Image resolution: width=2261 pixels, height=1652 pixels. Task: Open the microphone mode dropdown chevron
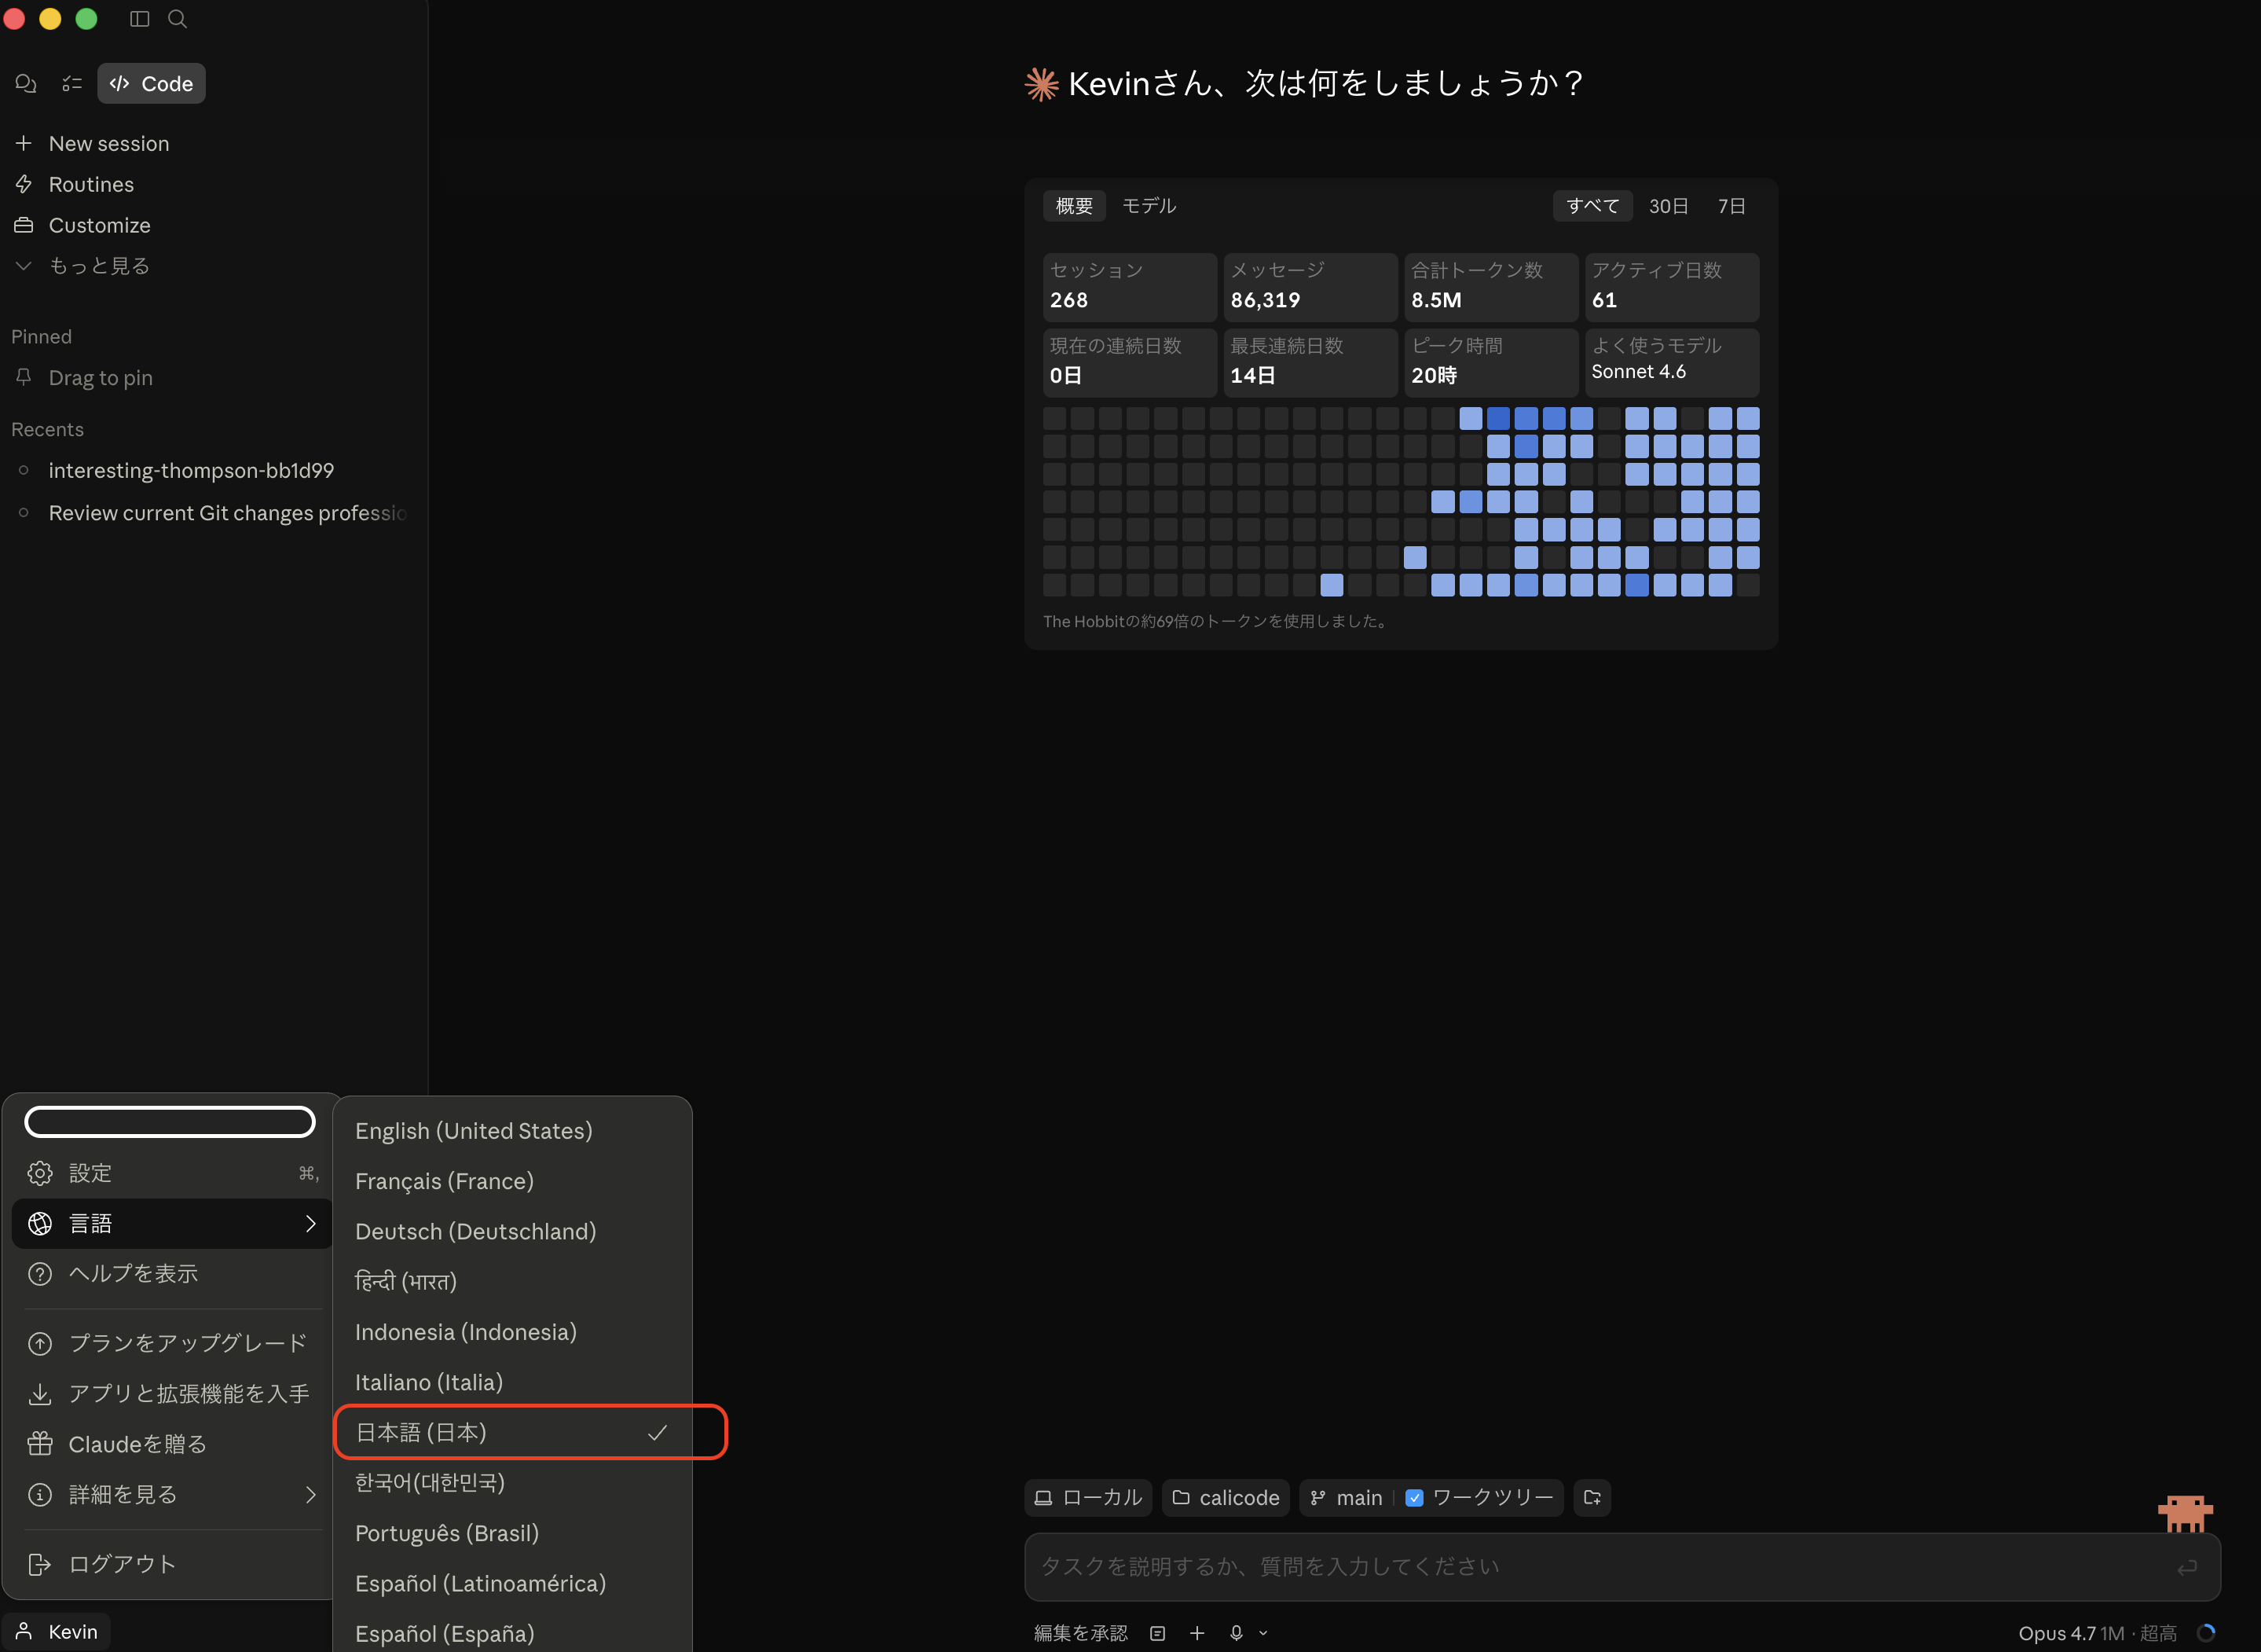pyautogui.click(x=1263, y=1632)
